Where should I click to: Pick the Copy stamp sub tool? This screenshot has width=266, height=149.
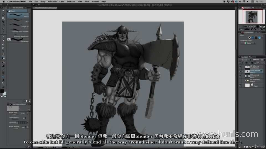click(x=18, y=40)
